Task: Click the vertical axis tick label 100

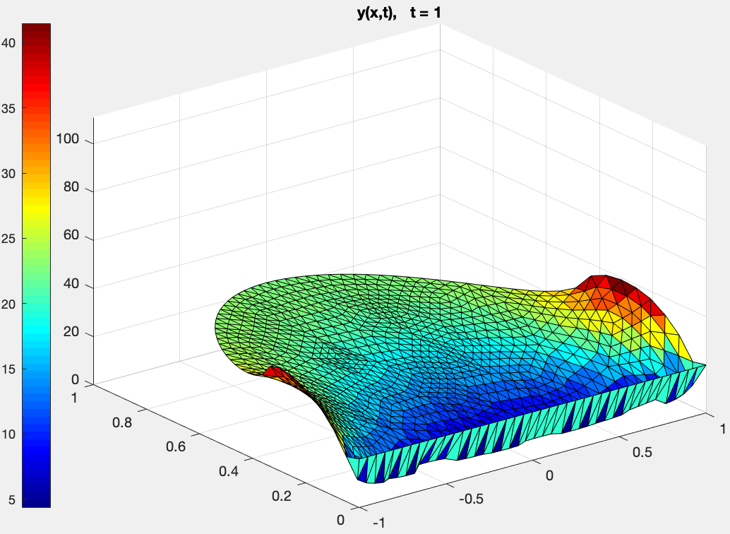Action: pyautogui.click(x=68, y=139)
